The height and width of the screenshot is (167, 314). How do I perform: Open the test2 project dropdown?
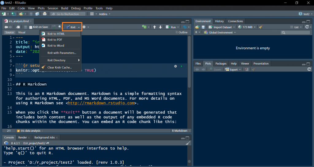[306, 14]
